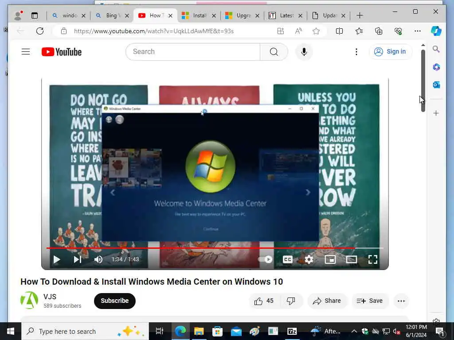Open Collections panel
The height and width of the screenshot is (340, 454).
pos(379,31)
